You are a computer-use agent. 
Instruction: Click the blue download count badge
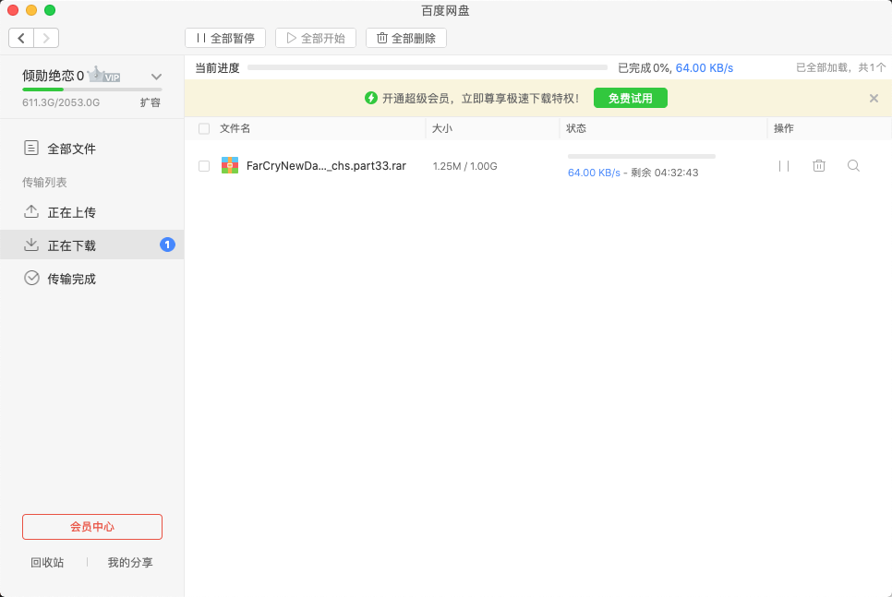(x=167, y=245)
